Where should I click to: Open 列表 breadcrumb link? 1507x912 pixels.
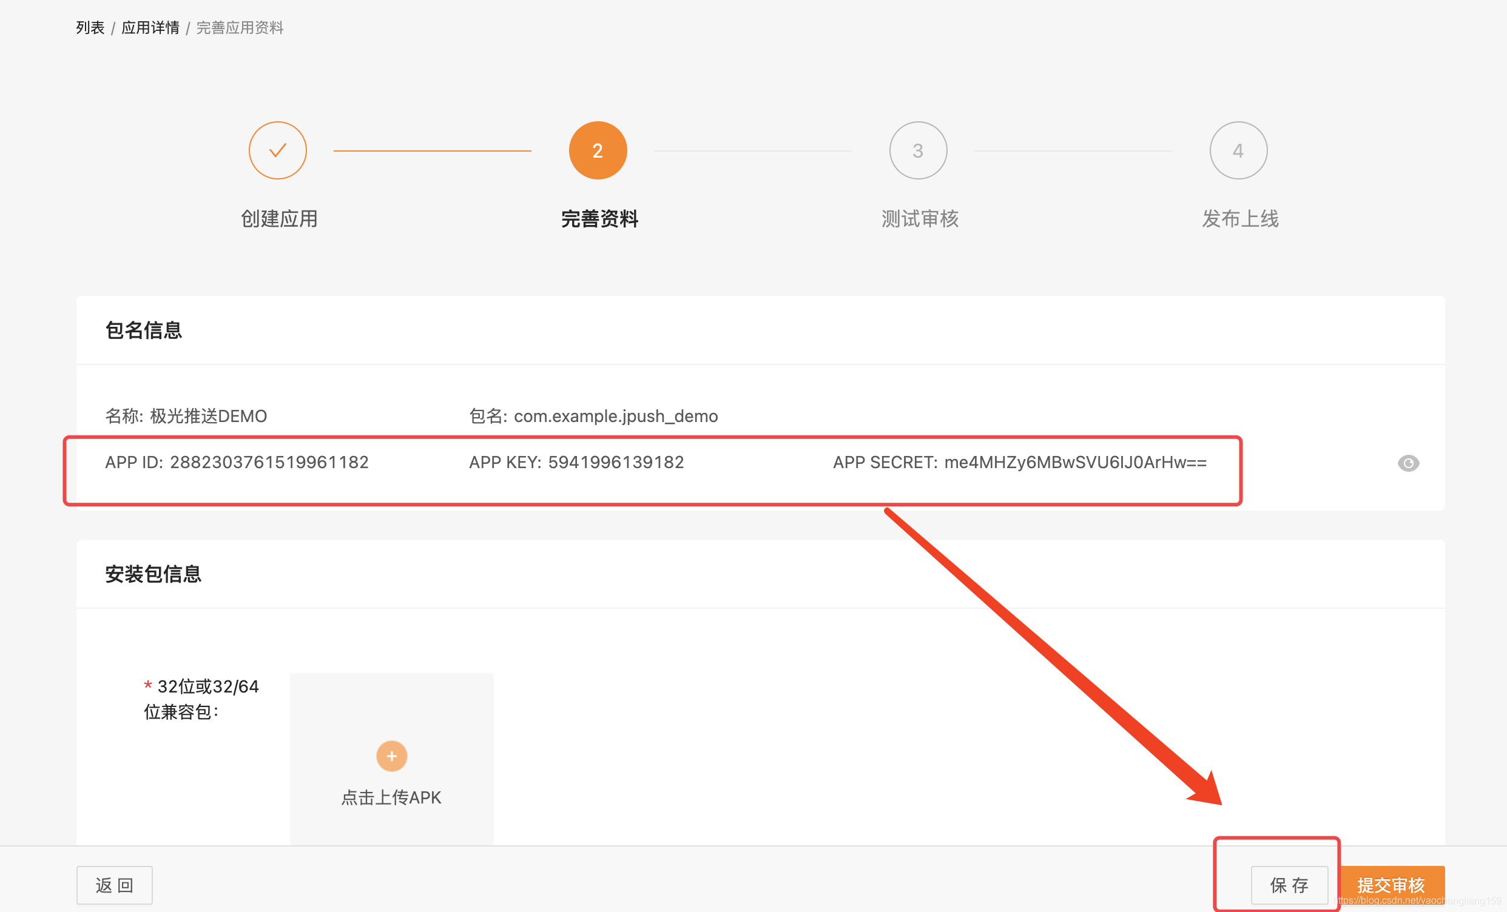tap(90, 27)
